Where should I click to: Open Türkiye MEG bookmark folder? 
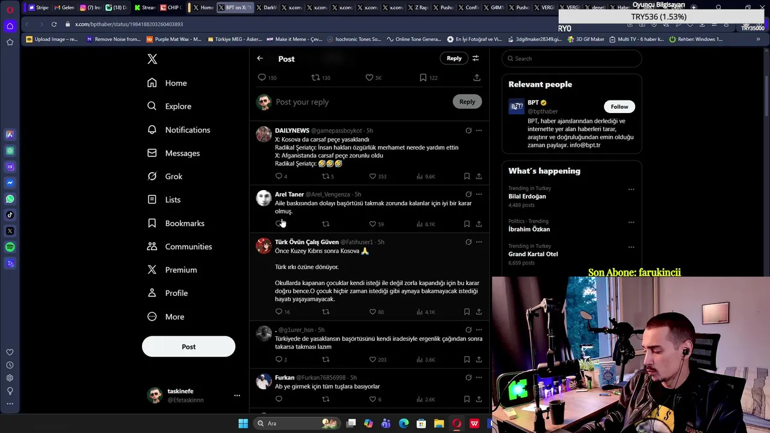[235, 39]
